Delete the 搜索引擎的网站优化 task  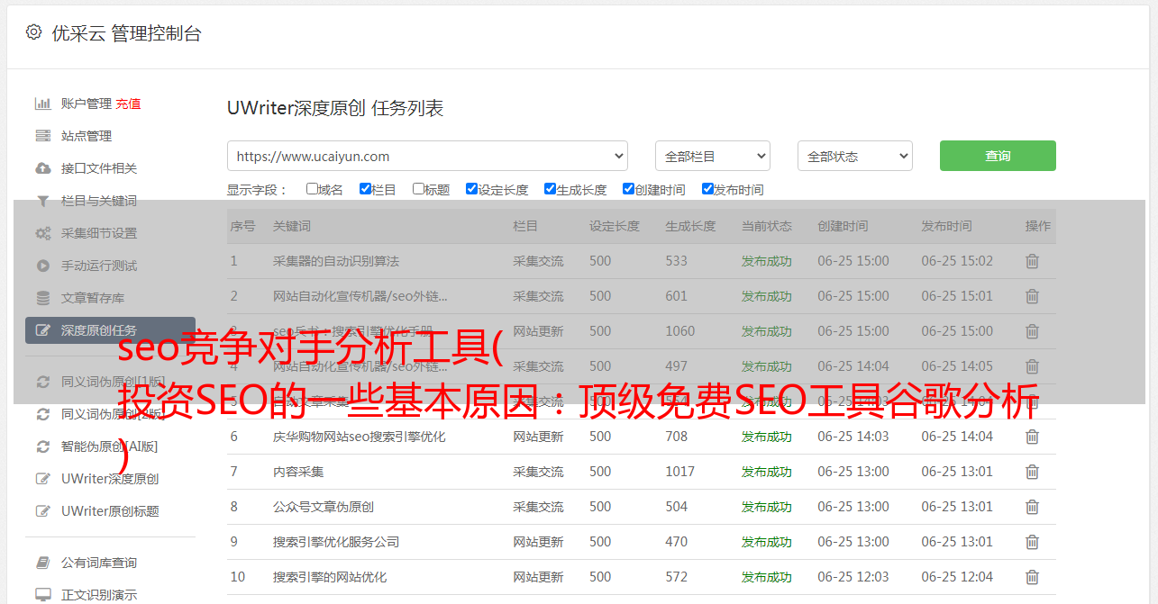coord(1032,577)
